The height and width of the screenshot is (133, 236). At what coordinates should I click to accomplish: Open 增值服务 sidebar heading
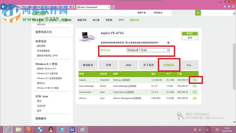coord(41,118)
